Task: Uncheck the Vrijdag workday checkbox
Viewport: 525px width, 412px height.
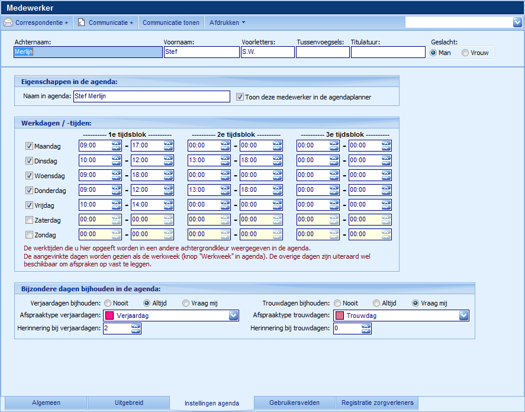Action: pyautogui.click(x=29, y=205)
